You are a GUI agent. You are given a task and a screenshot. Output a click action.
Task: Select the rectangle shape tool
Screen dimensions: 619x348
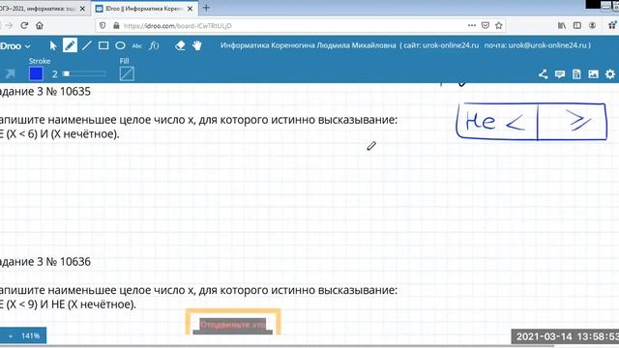click(x=103, y=45)
